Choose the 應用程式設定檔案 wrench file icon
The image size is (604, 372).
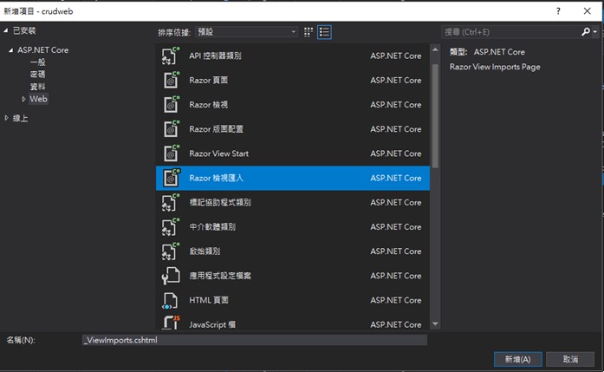pyautogui.click(x=171, y=276)
